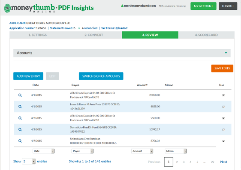Jump to page 2 of entries
This screenshot has width=241, height=170.
[x=177, y=162]
